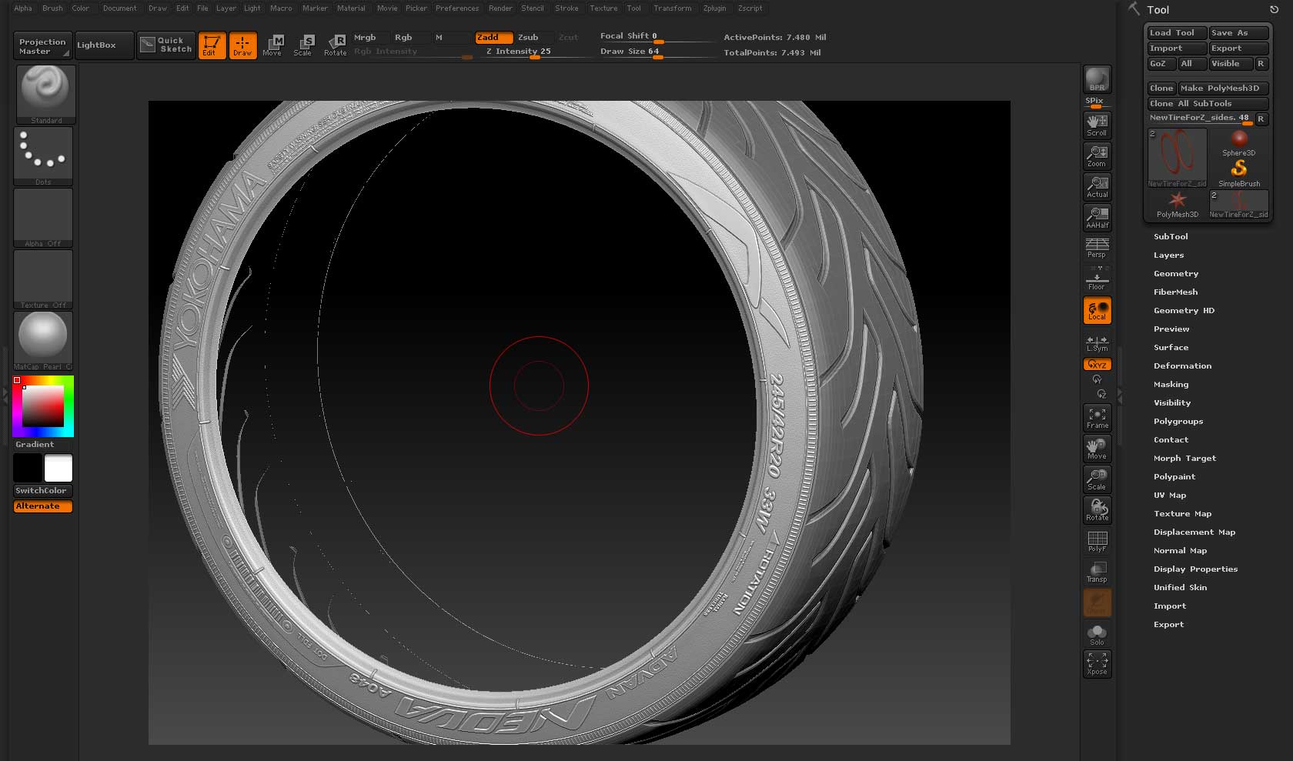
Task: Launch Projection Master
Action: coord(43,45)
